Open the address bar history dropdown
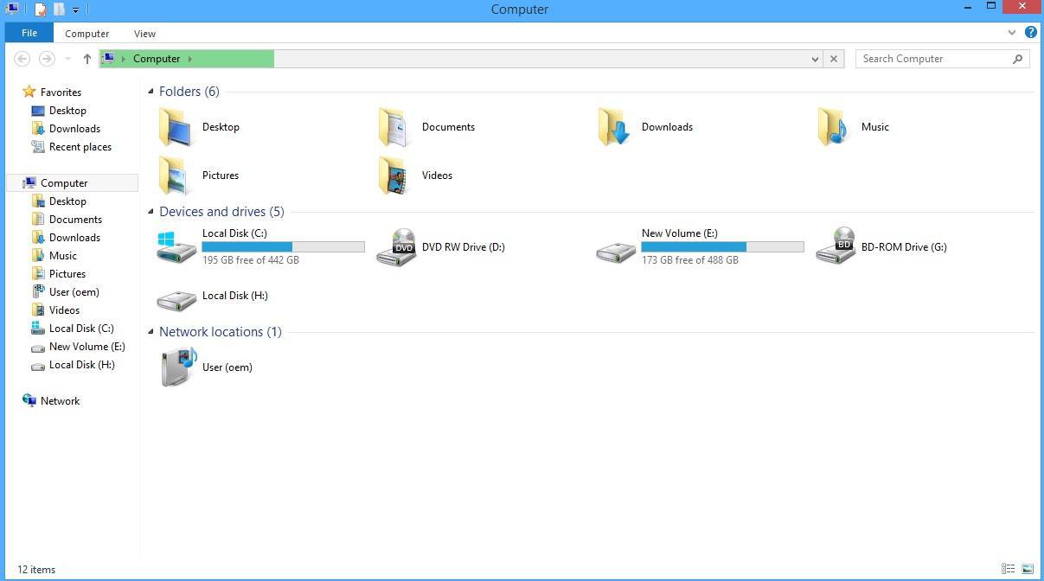 (x=815, y=59)
